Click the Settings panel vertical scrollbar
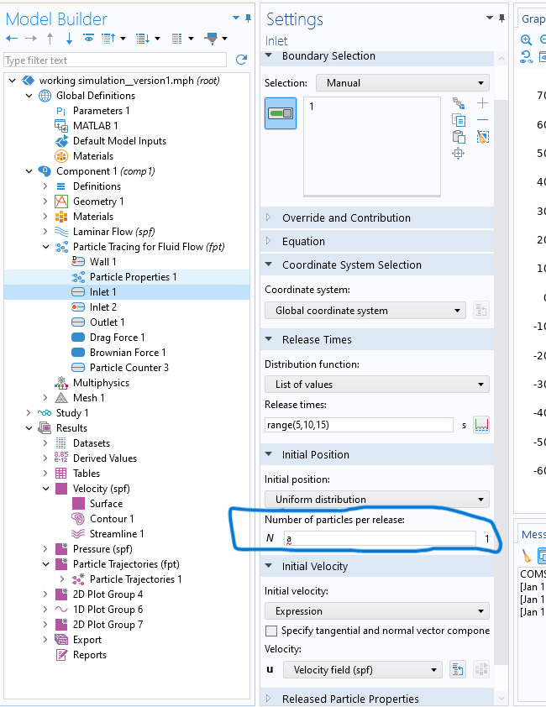 point(501,336)
